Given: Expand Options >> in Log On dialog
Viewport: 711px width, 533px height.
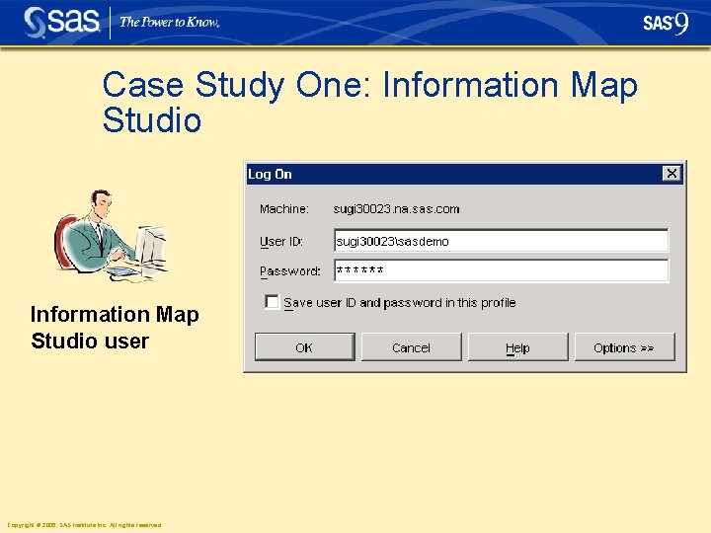Looking at the screenshot, I should (x=624, y=347).
